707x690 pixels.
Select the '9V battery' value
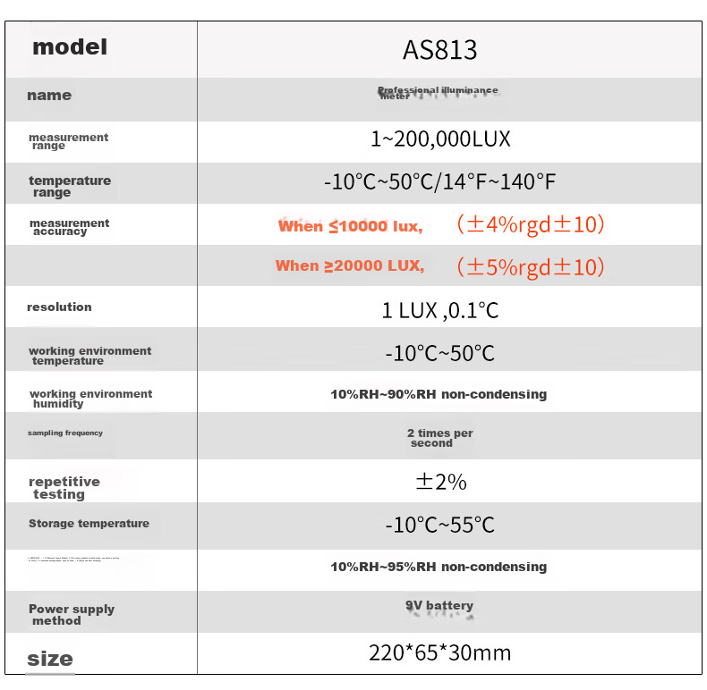439,606
